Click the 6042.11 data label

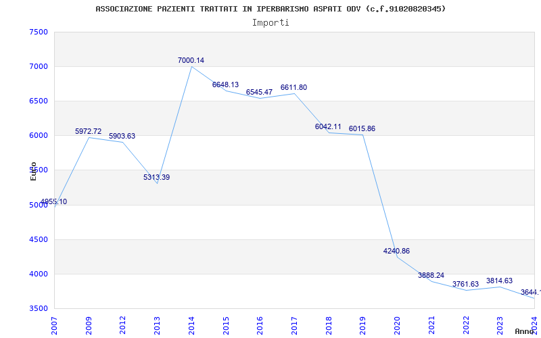(328, 127)
